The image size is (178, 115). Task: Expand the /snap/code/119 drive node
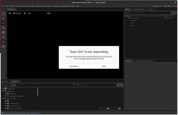(5, 106)
